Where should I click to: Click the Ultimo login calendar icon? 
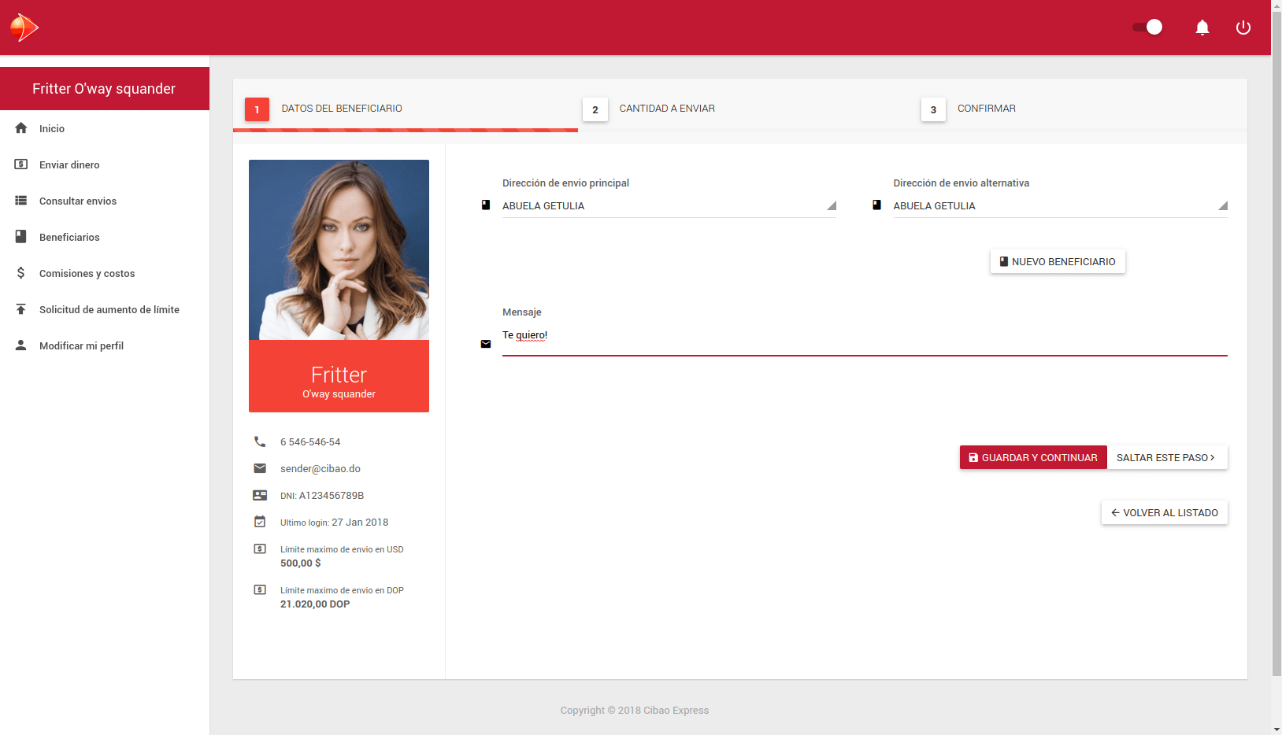(x=260, y=522)
